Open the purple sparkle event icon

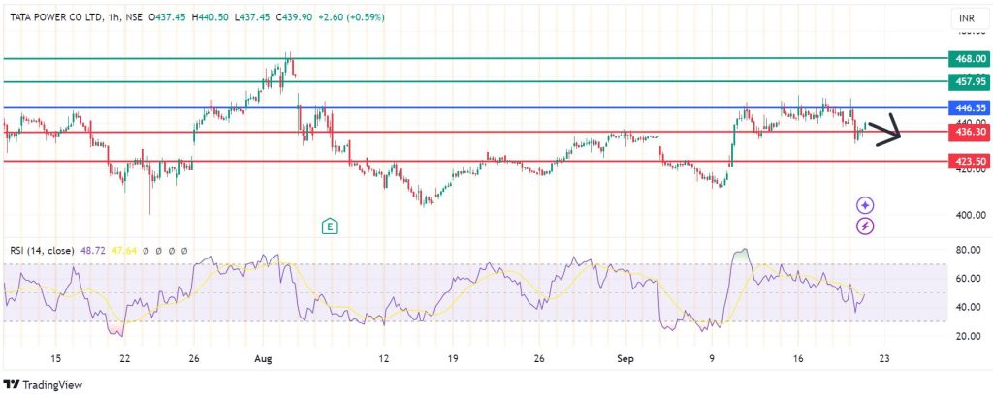[x=865, y=205]
